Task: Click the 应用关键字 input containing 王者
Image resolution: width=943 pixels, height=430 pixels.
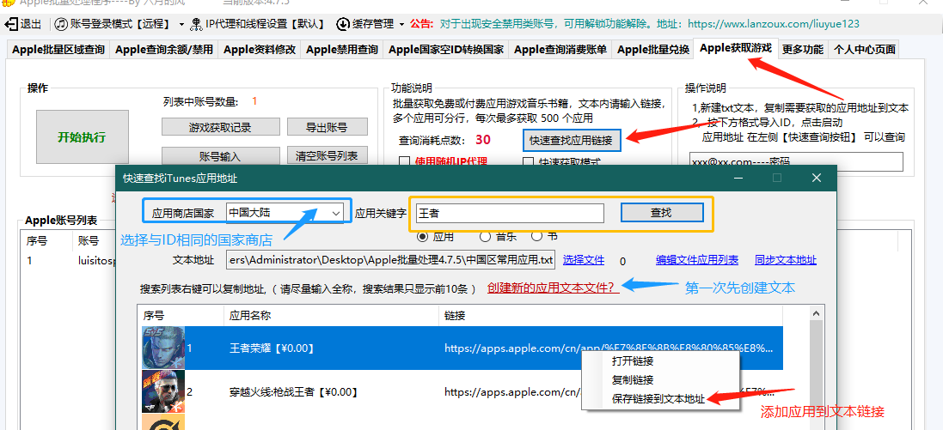Action: pos(510,213)
